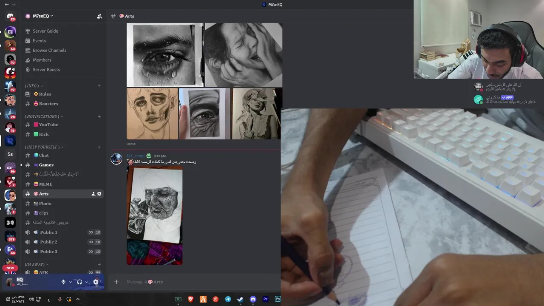Join Public 3 voice channel
Image resolution: width=544 pixels, height=306 pixels.
[63, 252]
